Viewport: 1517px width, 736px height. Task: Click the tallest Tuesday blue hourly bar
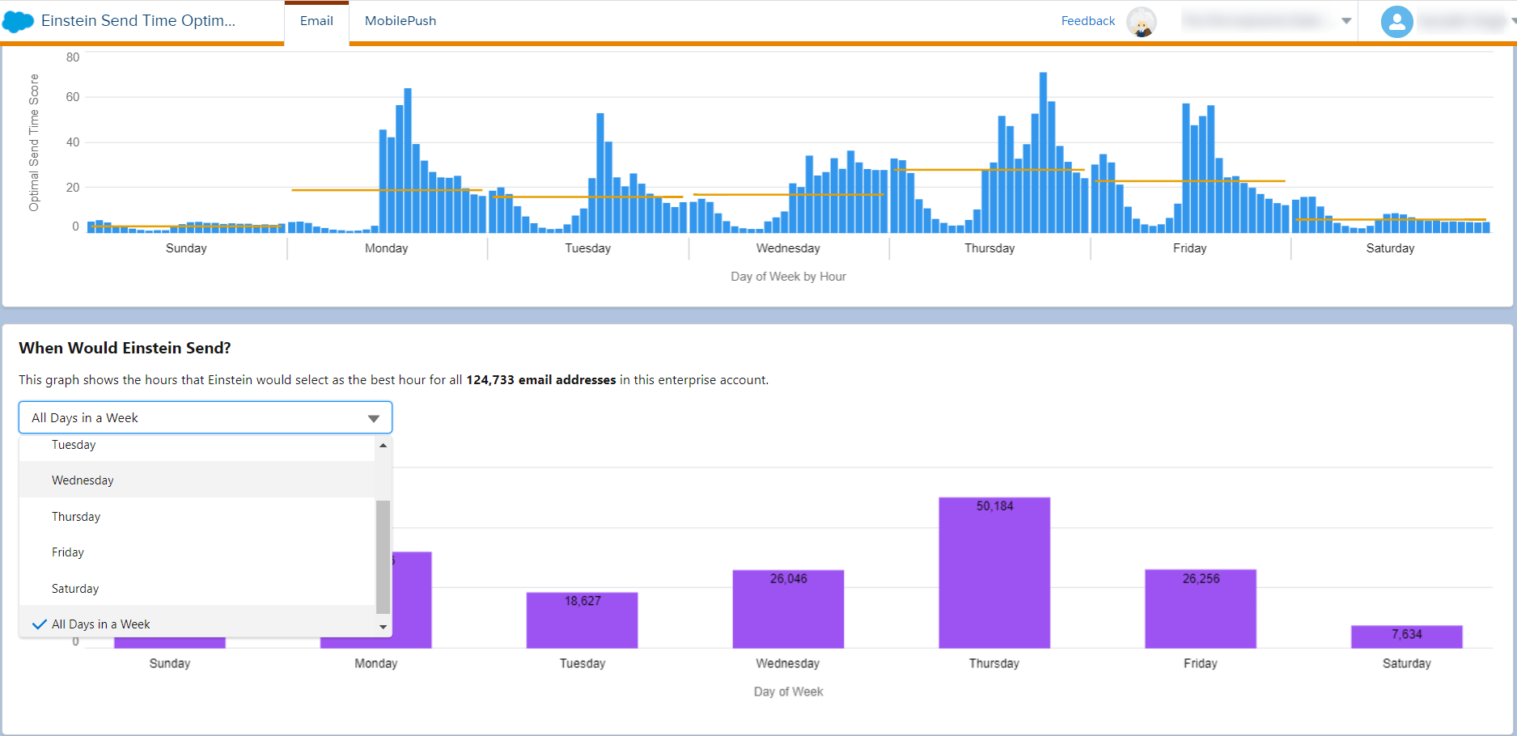pos(600,173)
